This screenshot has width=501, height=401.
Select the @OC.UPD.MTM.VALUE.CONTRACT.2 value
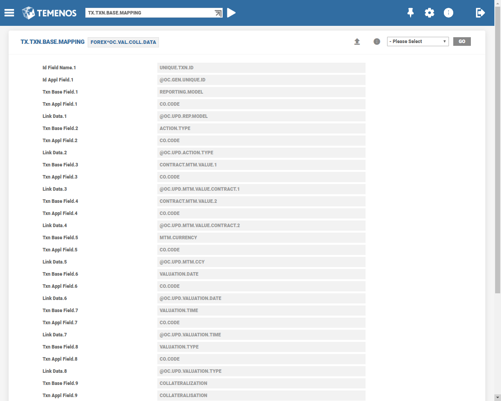coord(261,226)
